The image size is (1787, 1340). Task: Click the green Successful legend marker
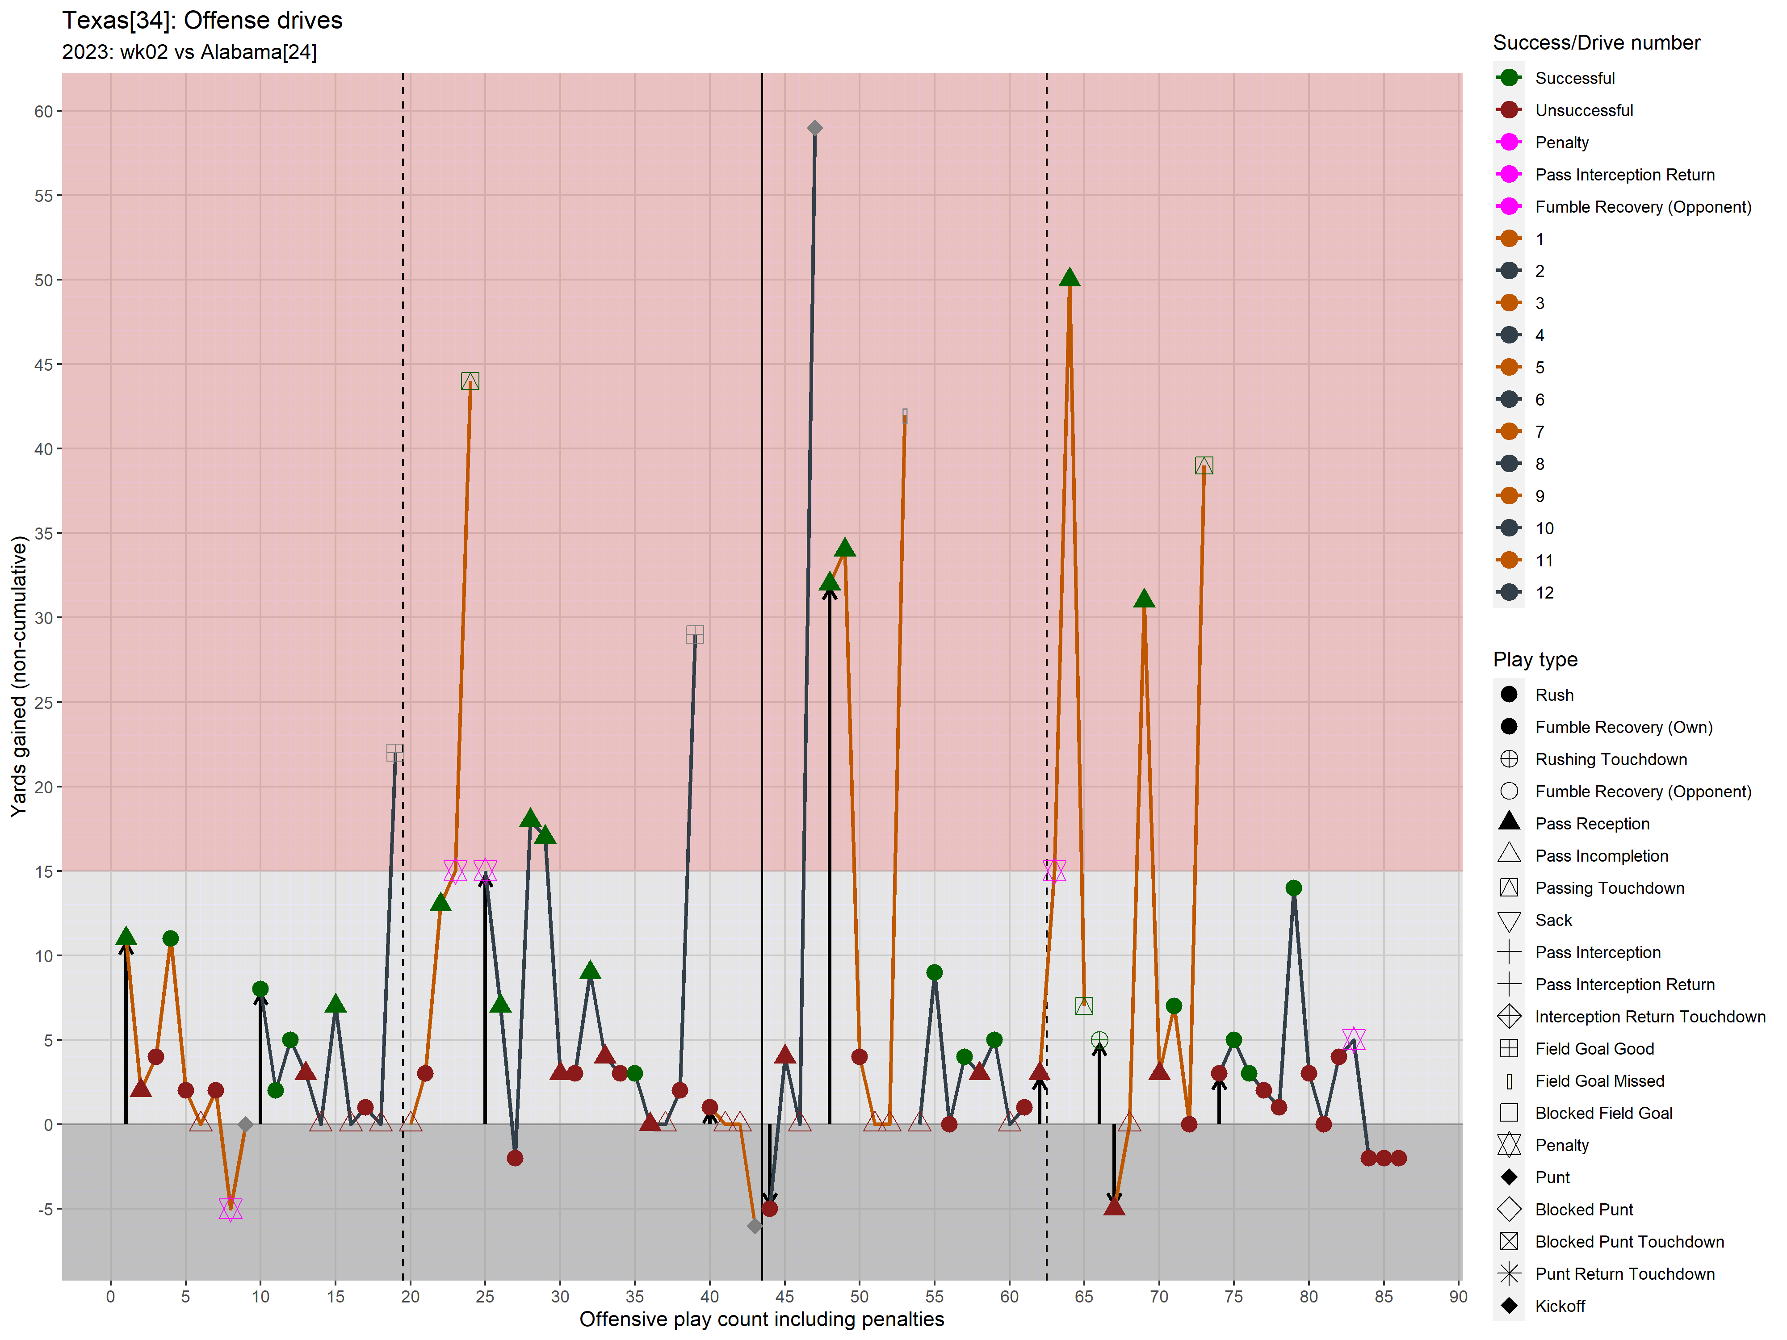(1508, 78)
